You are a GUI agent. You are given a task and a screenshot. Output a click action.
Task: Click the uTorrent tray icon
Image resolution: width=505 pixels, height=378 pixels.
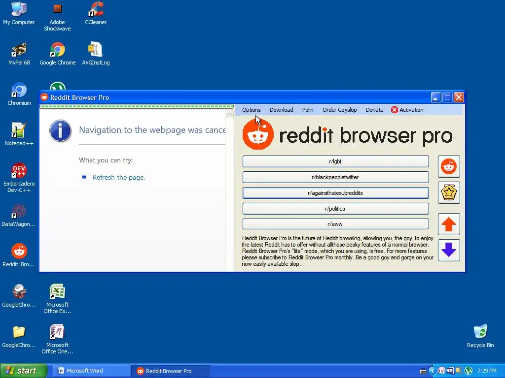pos(469,371)
